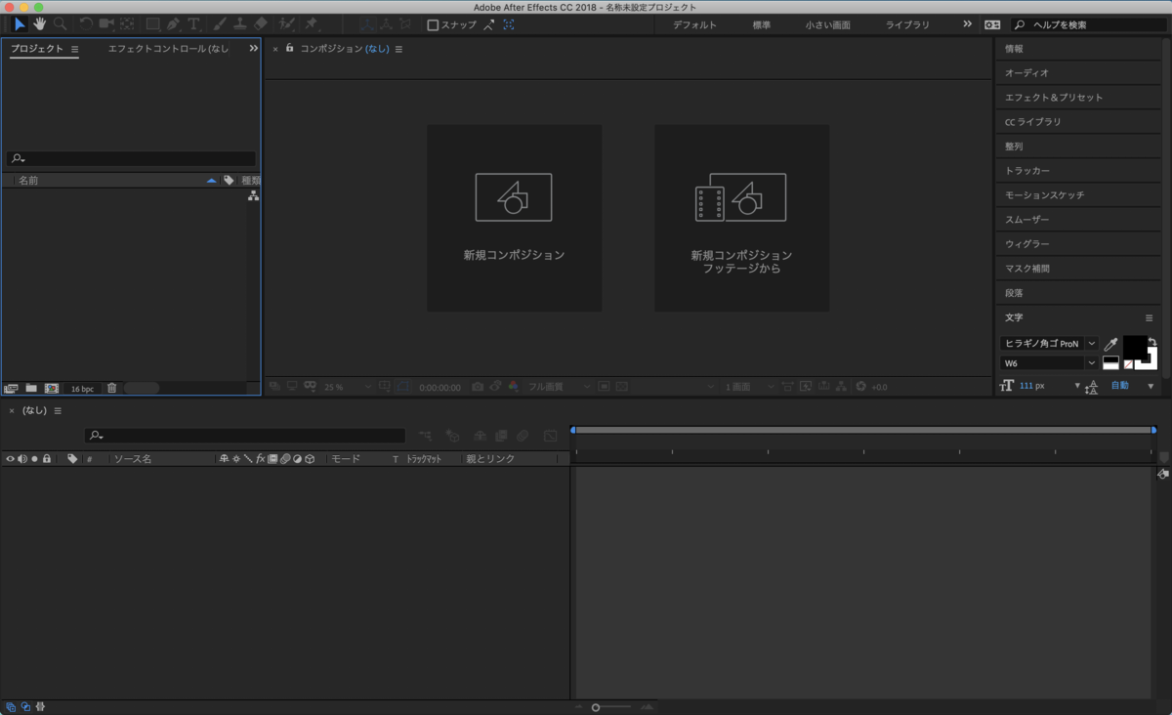This screenshot has height=715, width=1172.
Task: Select the Eraser tool
Action: pyautogui.click(x=260, y=23)
